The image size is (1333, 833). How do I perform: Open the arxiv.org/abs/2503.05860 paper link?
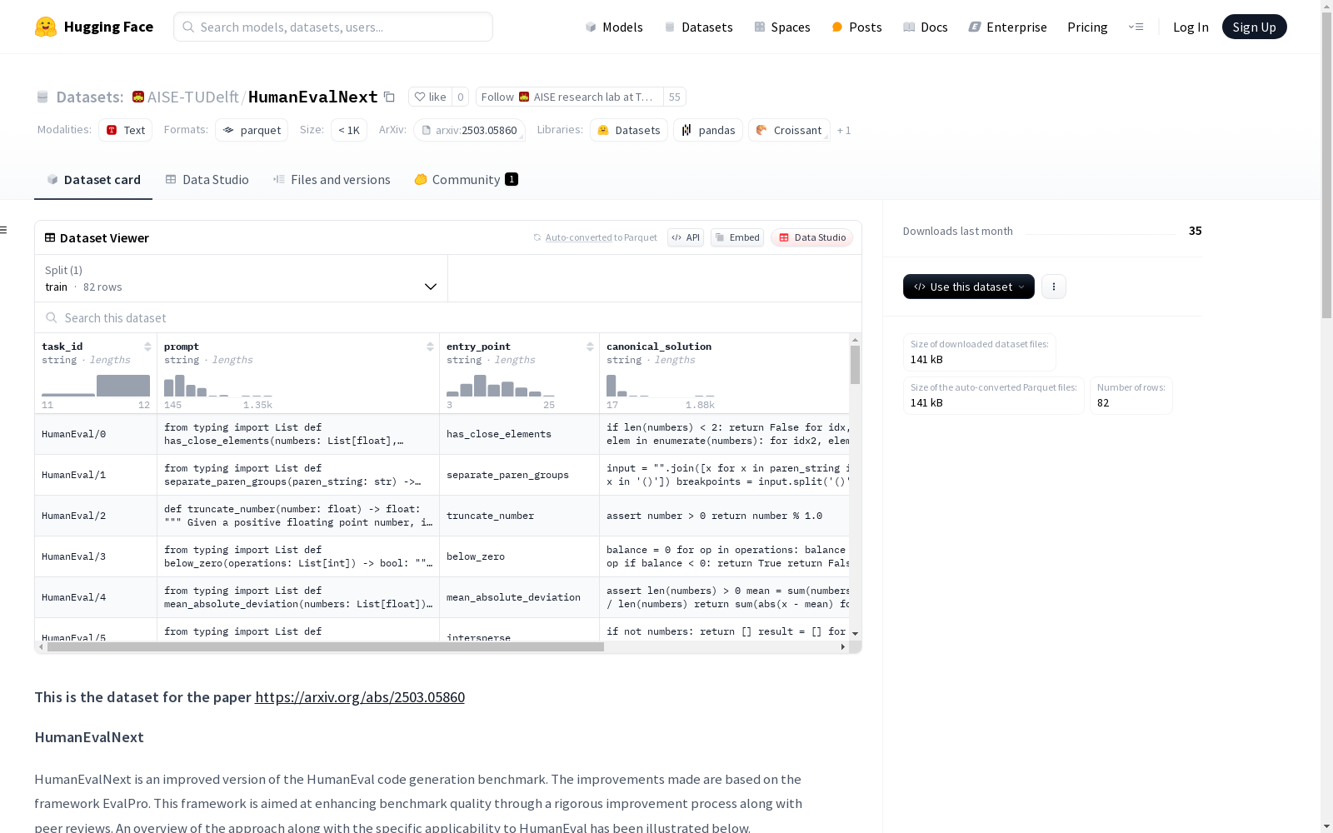(x=360, y=697)
